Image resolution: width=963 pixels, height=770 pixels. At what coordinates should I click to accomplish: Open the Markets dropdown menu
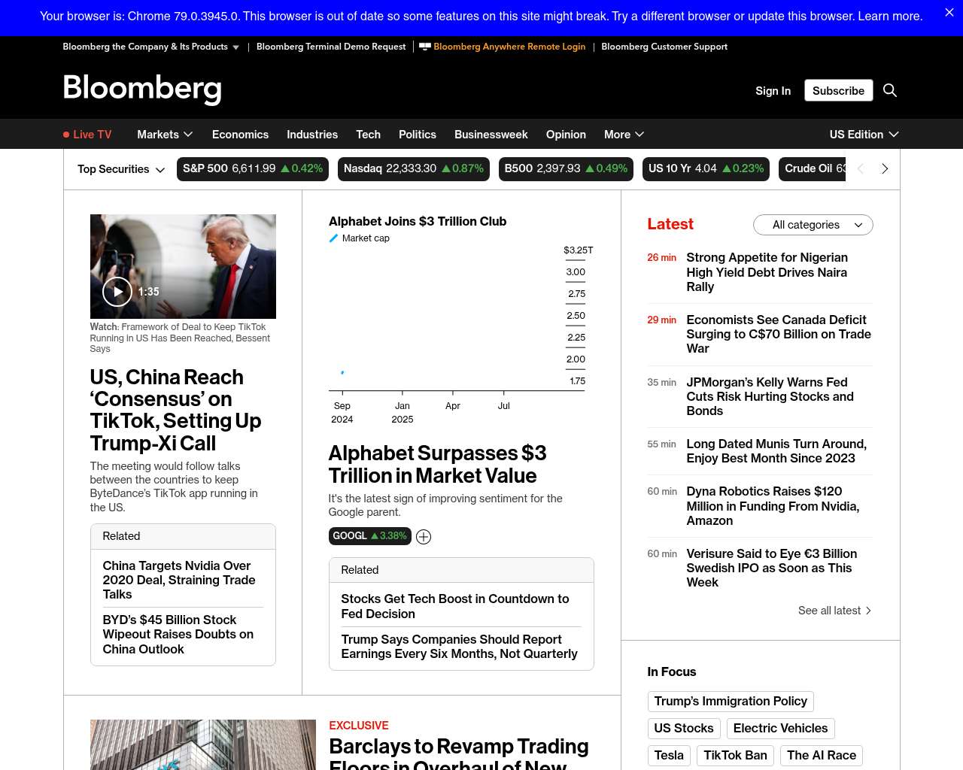166,135
